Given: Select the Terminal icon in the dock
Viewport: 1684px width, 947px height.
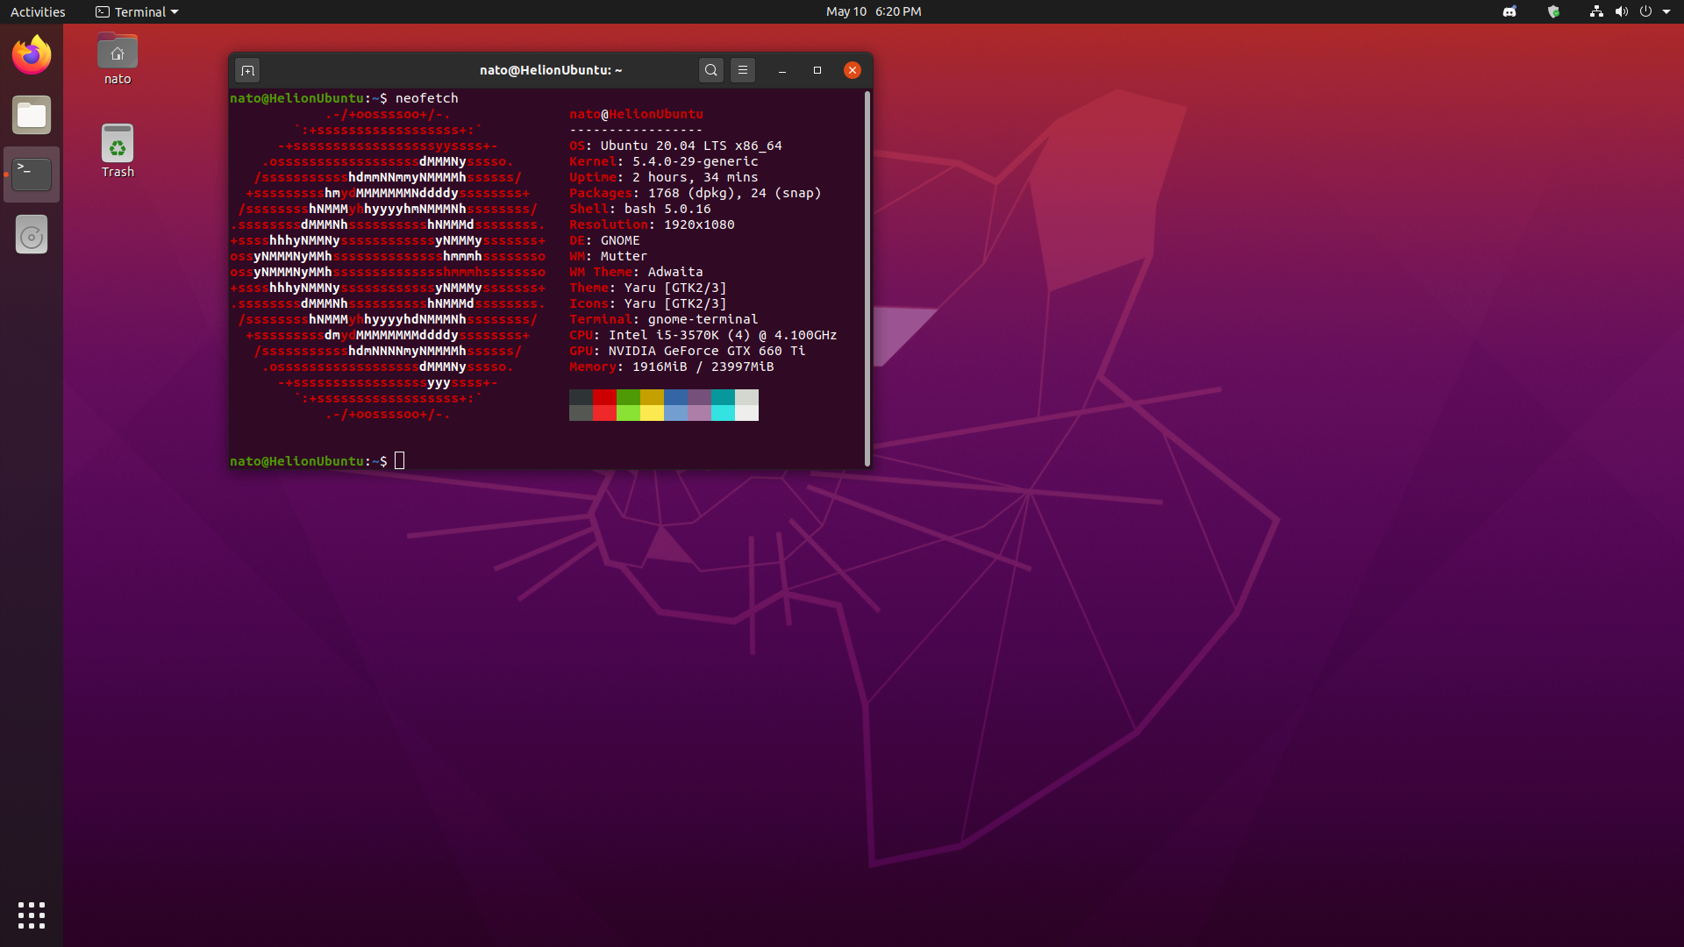Looking at the screenshot, I should point(31,174).
